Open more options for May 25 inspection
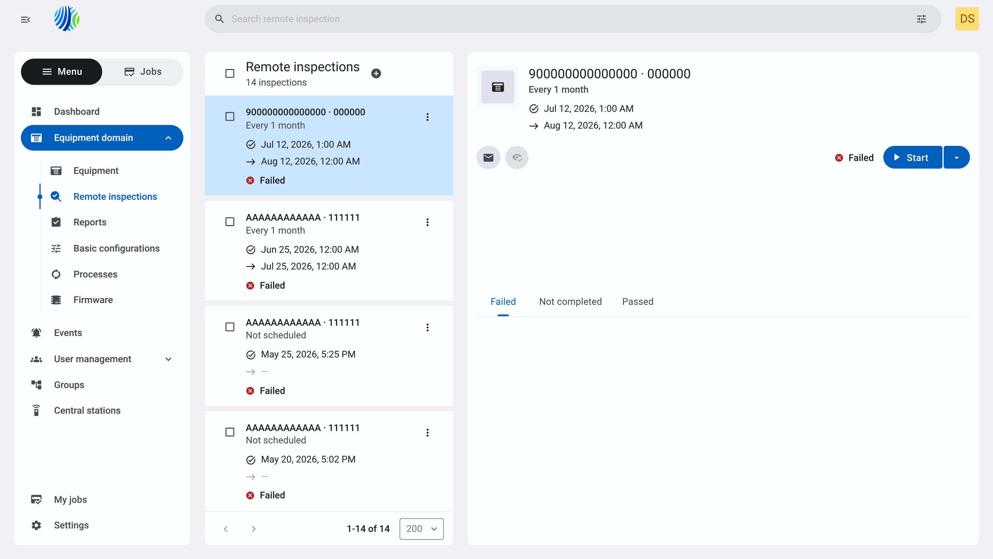993x559 pixels. (x=427, y=327)
